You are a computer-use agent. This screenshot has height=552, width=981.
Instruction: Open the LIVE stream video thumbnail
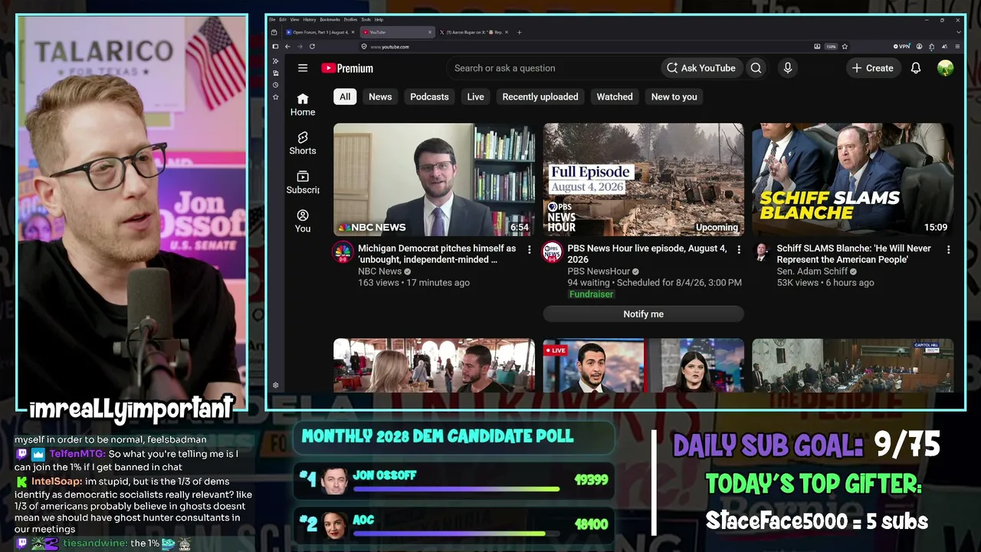pos(643,365)
